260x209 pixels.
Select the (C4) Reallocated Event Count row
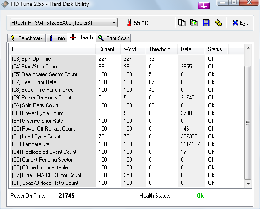(127, 152)
